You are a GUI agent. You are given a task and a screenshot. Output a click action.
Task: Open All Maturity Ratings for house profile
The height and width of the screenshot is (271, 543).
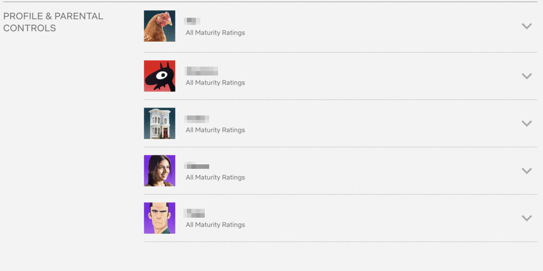click(215, 130)
